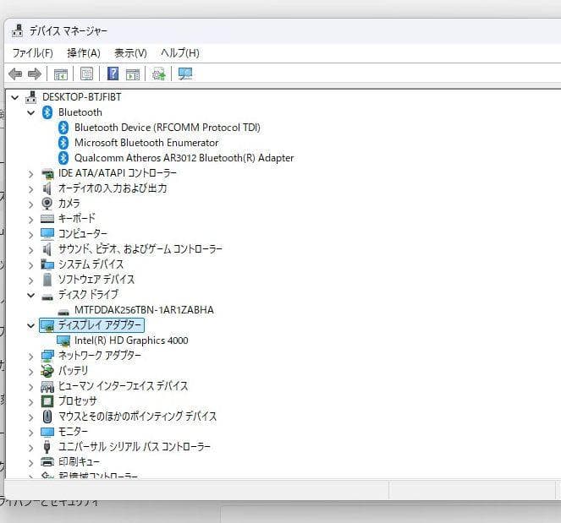Click the カメラ webcam icon
561x523 pixels.
coord(47,204)
